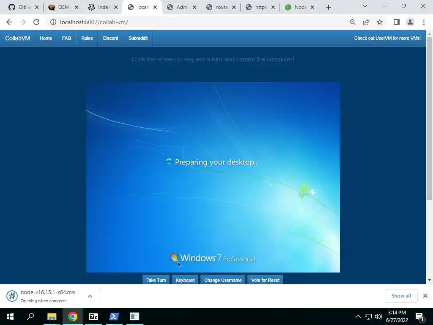
Task: Close the localhost tab
Action: [155, 8]
